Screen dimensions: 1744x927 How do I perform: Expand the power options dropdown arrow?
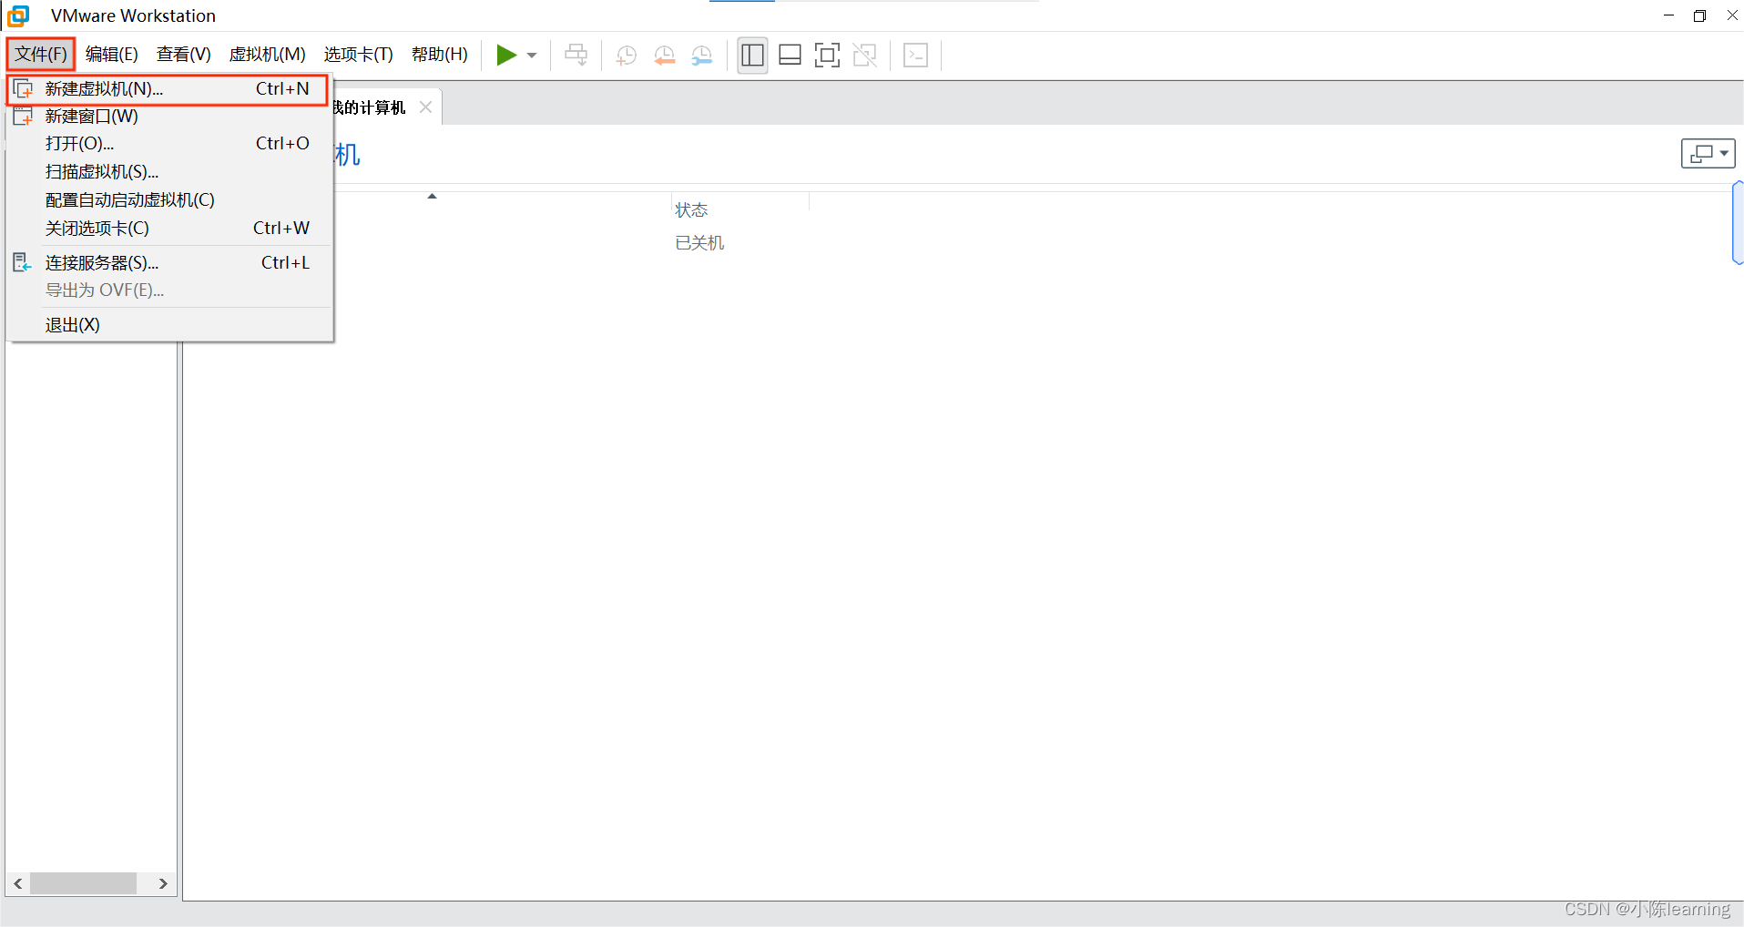click(532, 56)
